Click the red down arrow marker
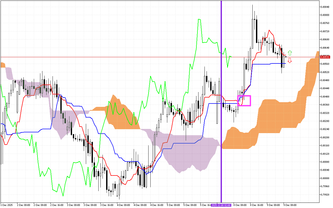Viewport: 333px width, 208px height. (x=290, y=60)
